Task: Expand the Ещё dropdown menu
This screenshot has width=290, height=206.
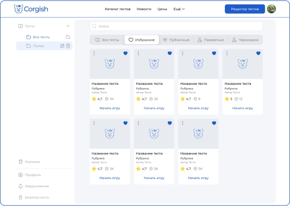Action: [179, 9]
